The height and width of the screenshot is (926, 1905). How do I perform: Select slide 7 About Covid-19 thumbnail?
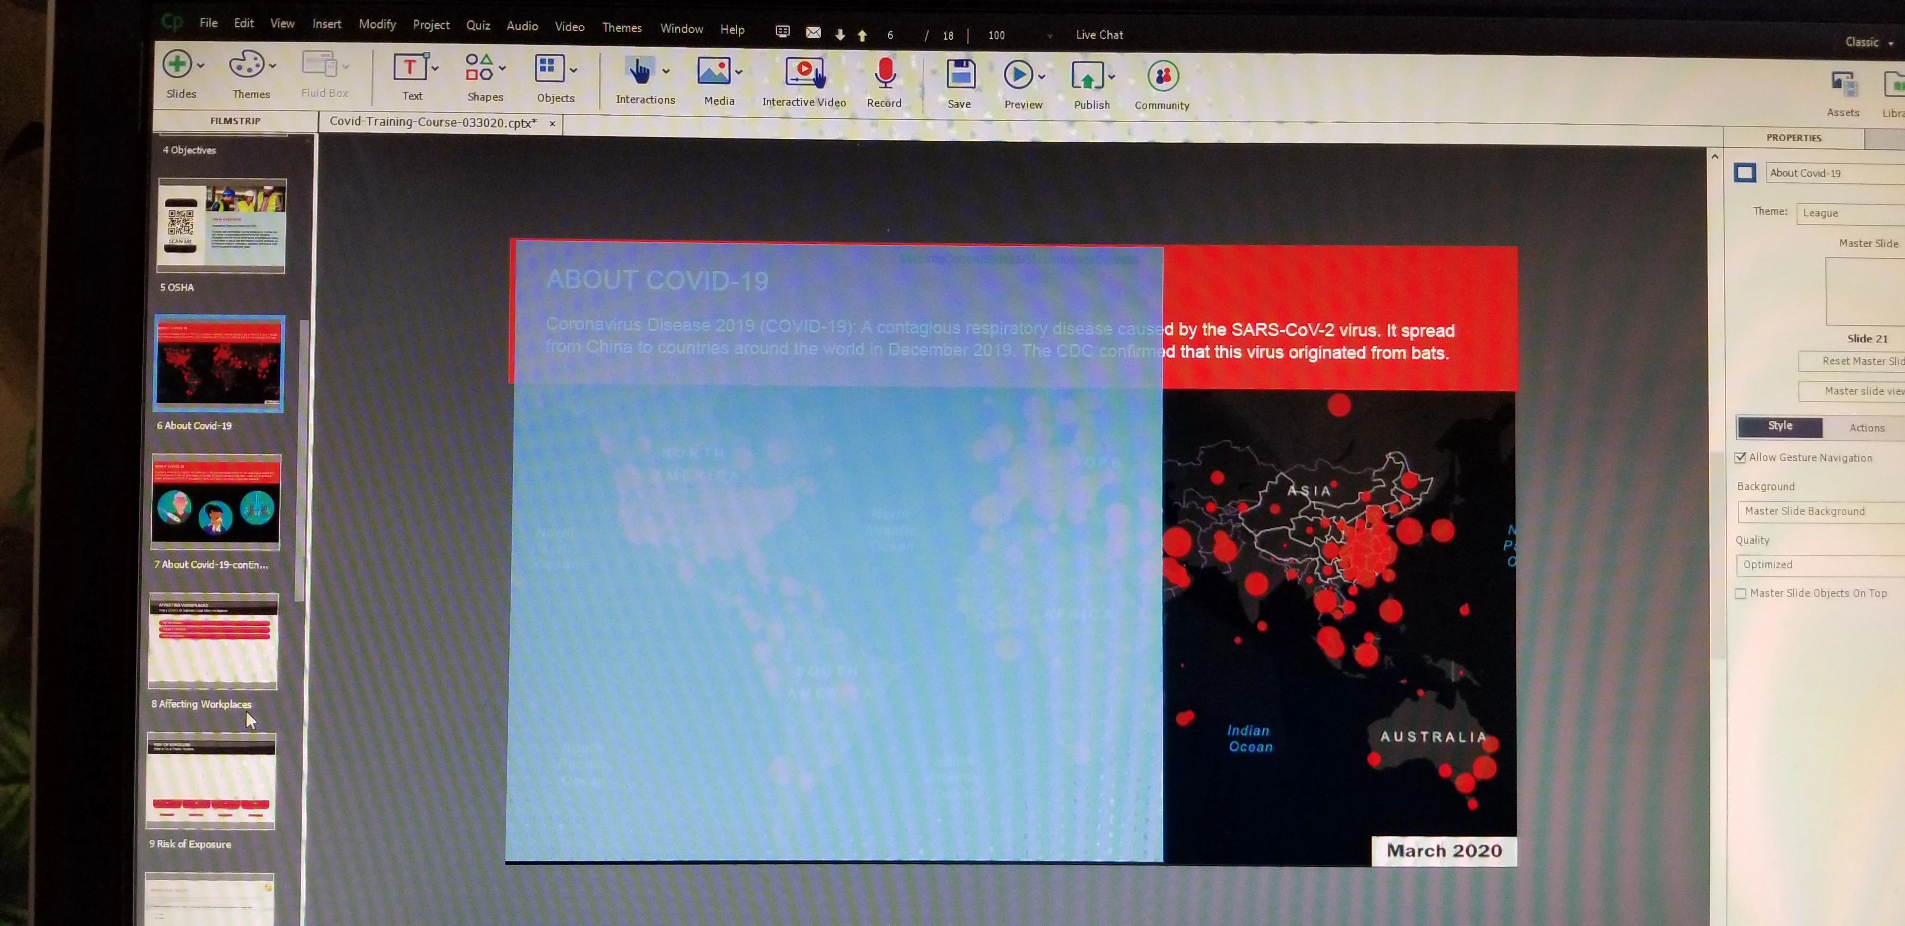click(x=215, y=502)
